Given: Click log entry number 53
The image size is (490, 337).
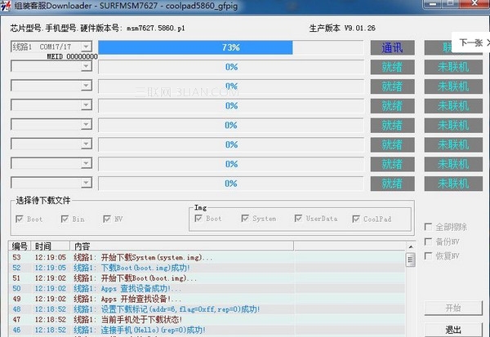Looking at the screenshot, I should coord(16,258).
